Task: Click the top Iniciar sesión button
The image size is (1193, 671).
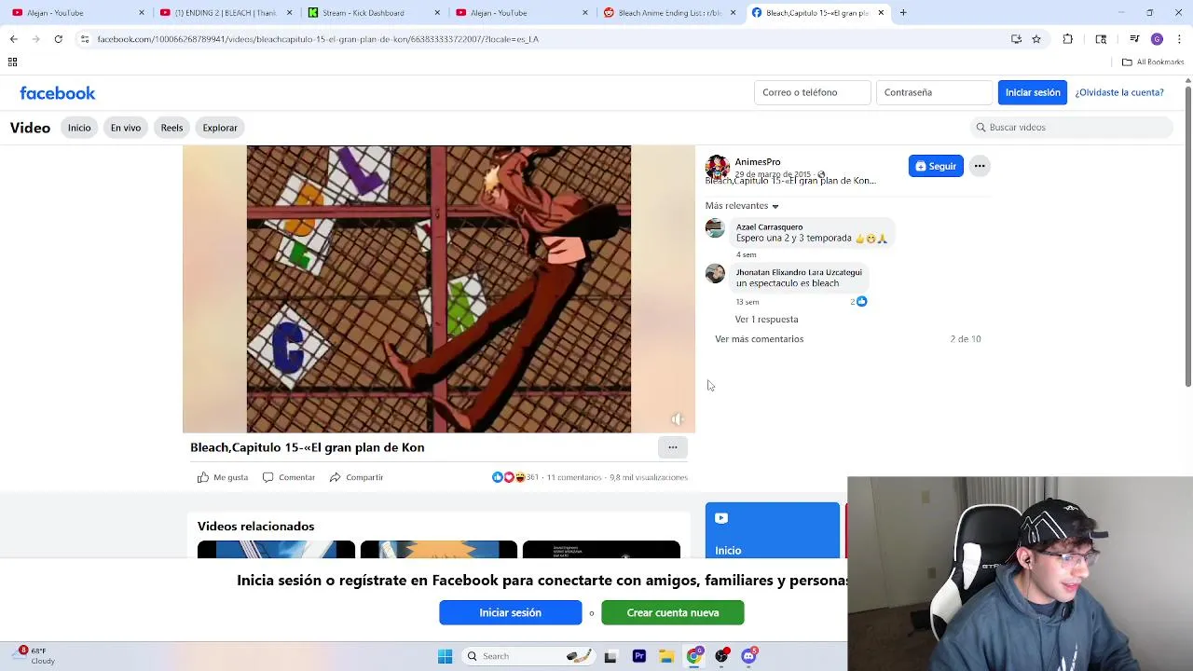Action: [1033, 92]
